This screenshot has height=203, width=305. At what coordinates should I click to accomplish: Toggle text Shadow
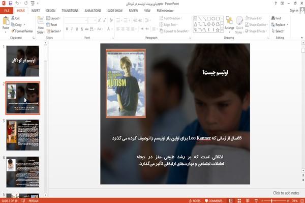(x=82, y=29)
